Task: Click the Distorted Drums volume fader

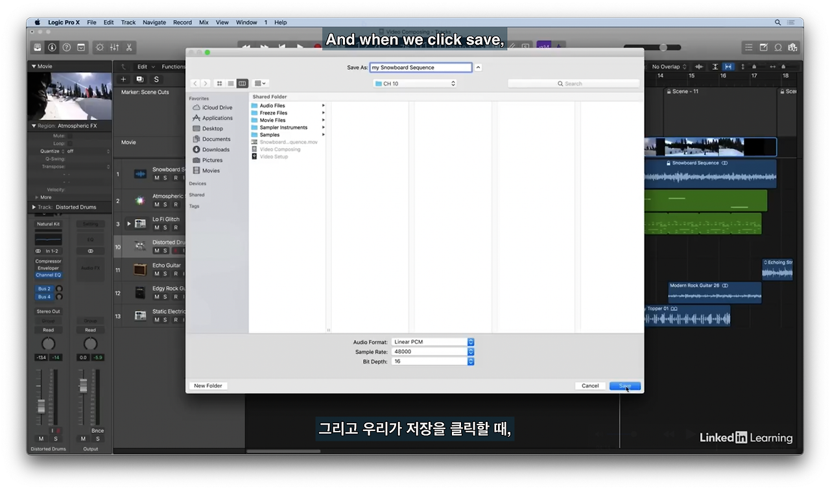Action: point(41,406)
